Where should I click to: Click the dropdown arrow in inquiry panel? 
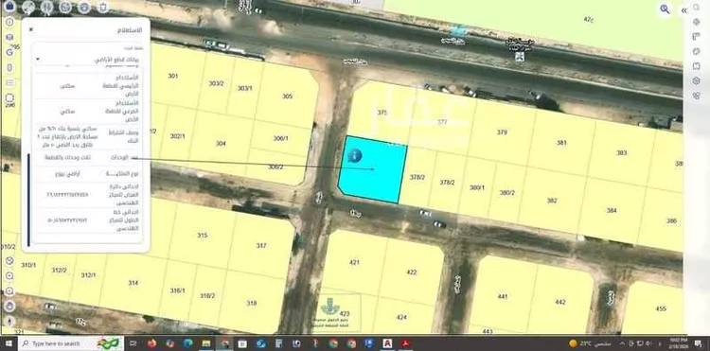[38, 60]
